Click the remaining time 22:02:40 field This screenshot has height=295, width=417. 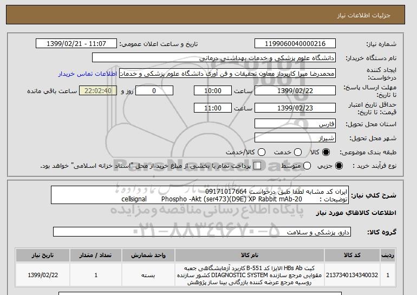(x=98, y=90)
